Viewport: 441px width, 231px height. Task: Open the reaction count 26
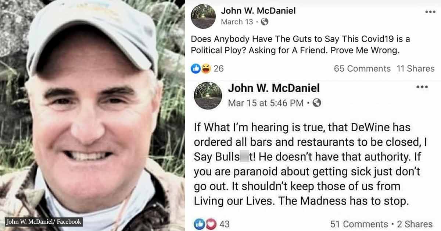[219, 68]
